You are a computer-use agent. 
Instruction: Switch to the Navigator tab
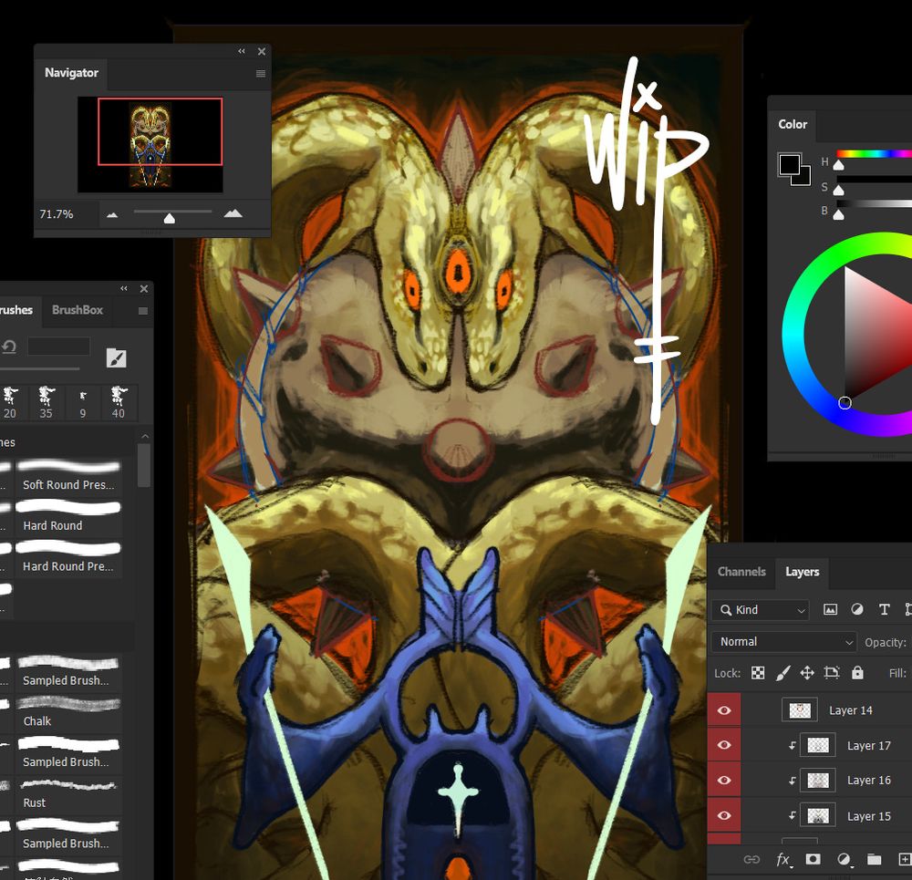point(71,73)
